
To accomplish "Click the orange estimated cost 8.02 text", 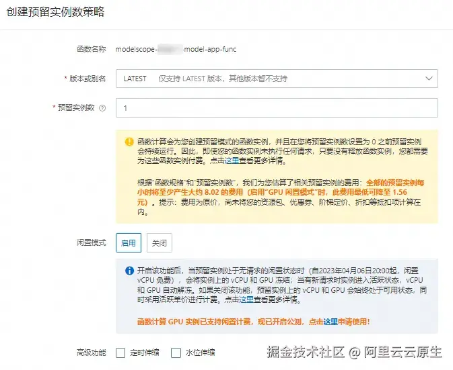I will point(280,192).
